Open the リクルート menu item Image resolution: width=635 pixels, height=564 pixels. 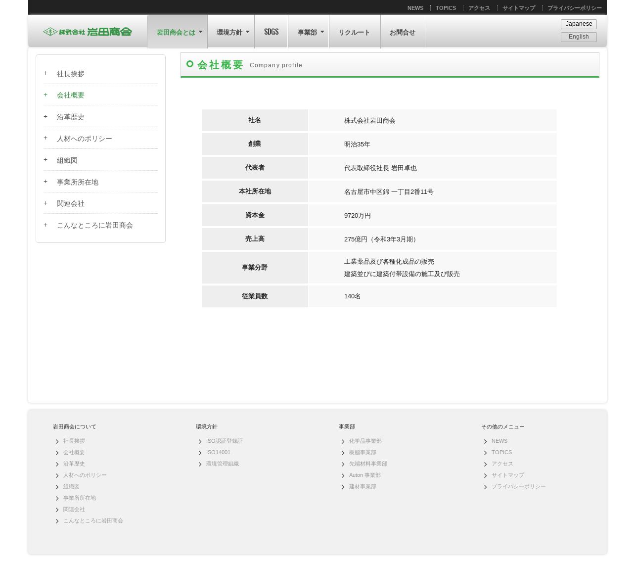[x=355, y=32]
